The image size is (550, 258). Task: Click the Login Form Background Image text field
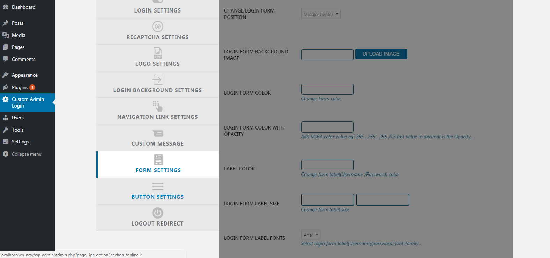click(x=327, y=54)
